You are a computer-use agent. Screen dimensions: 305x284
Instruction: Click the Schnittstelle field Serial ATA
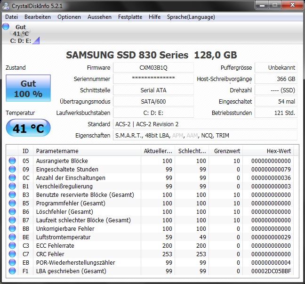[153, 90]
